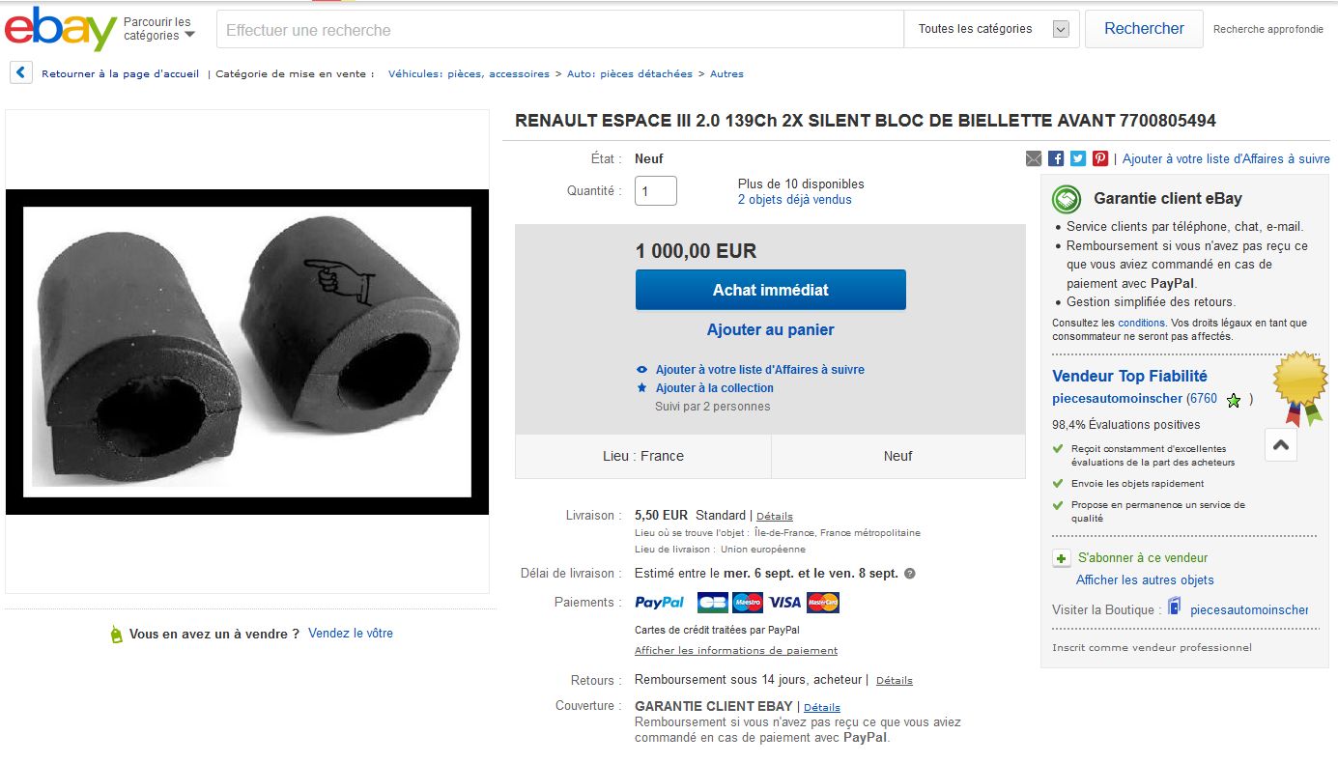Viewport: 1338px width, 763px height.
Task: Pin listing with Pinterest icon
Action: click(1100, 158)
